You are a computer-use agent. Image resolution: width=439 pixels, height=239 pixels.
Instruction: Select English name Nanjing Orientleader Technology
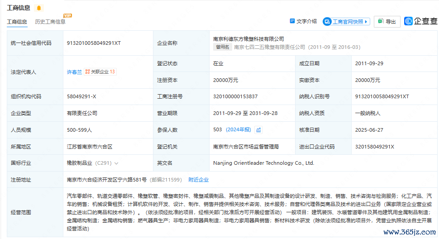pyautogui.click(x=263, y=163)
